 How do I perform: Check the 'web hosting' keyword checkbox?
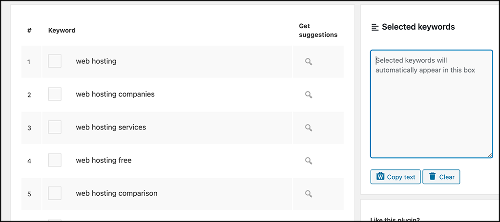(55, 61)
